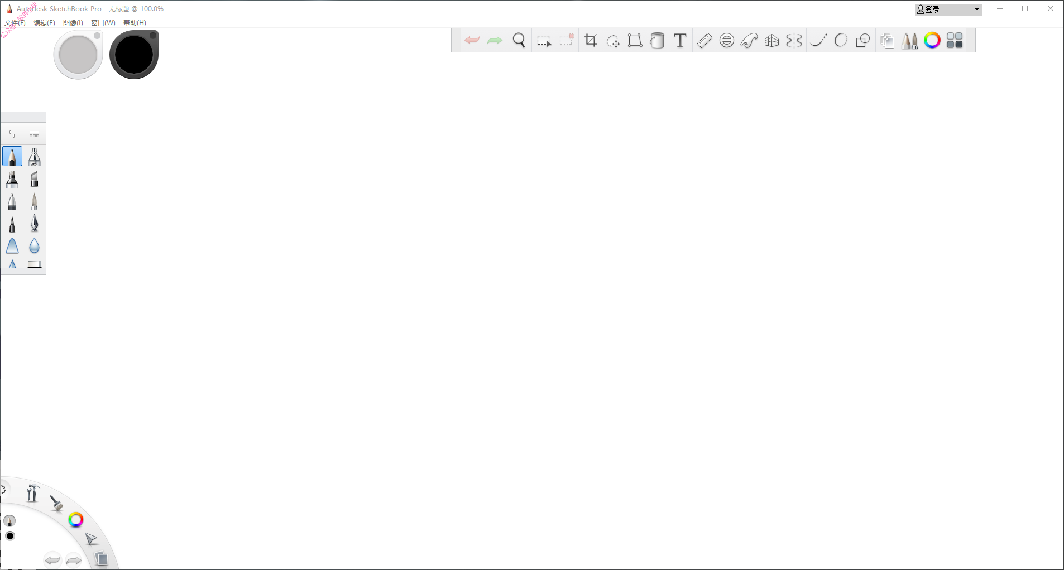This screenshot has width=1064, height=570.
Task: Select the Text tool
Action: (x=680, y=40)
